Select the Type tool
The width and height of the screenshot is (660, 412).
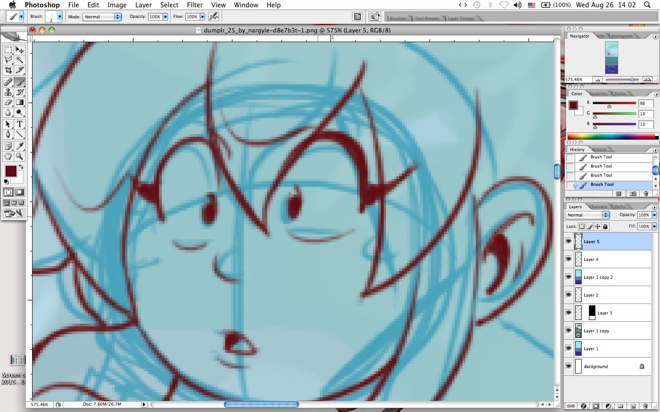[19, 124]
